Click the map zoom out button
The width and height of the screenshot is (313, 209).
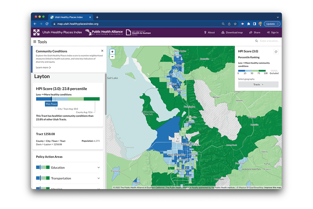click(x=112, y=56)
